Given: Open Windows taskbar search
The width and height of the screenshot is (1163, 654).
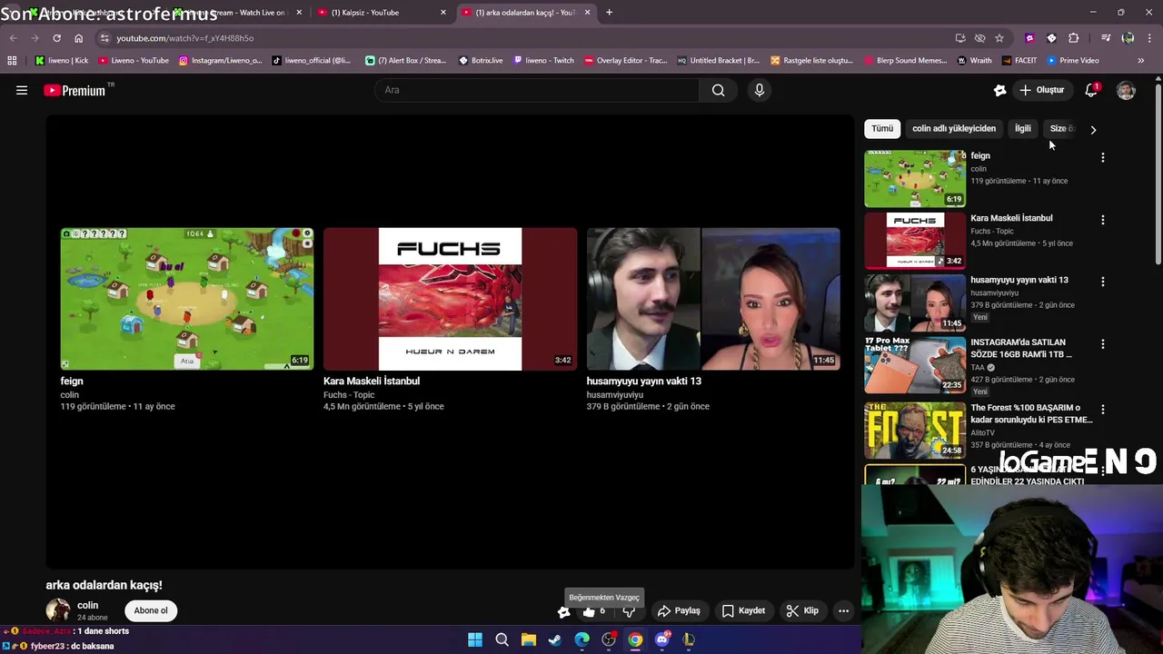Looking at the screenshot, I should (502, 639).
